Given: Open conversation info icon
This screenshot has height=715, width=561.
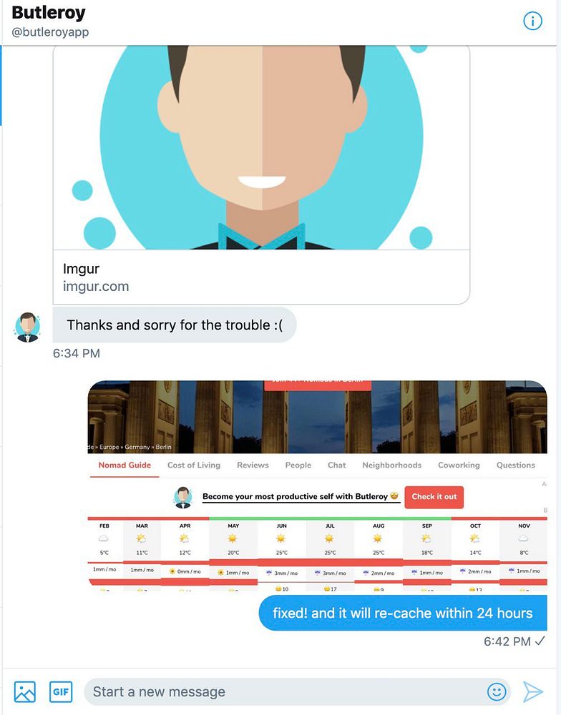Looking at the screenshot, I should coord(532,21).
